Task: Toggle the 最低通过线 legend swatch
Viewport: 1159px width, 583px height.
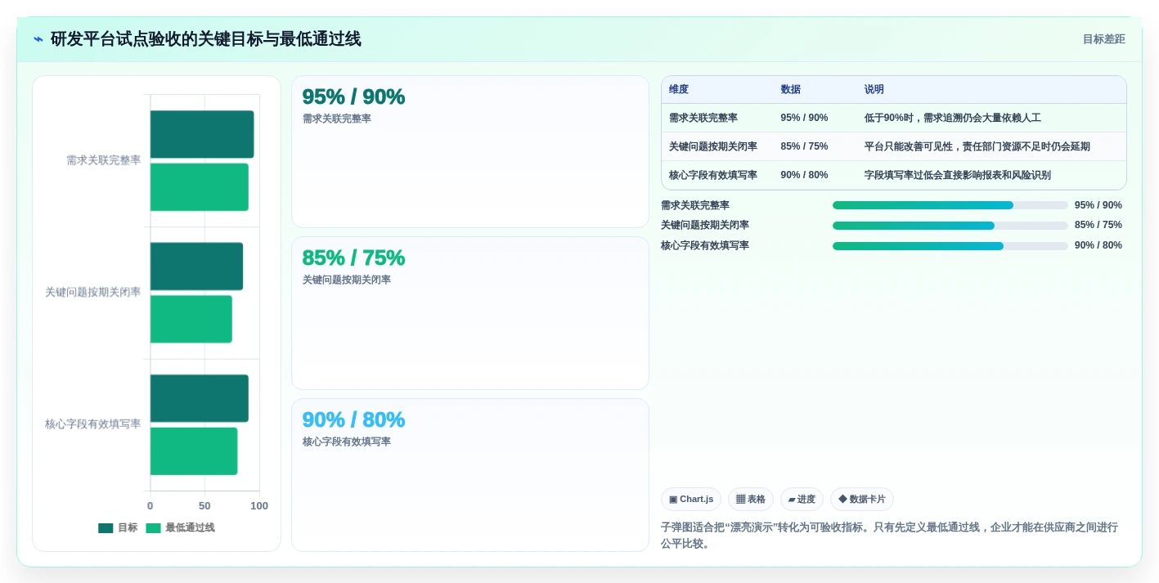Action: click(x=153, y=528)
